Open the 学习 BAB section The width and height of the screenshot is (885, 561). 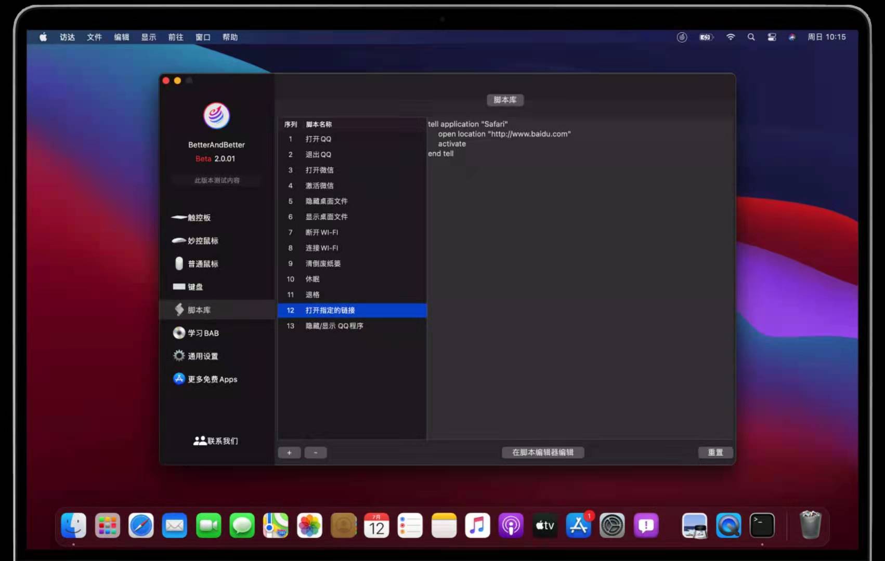203,333
